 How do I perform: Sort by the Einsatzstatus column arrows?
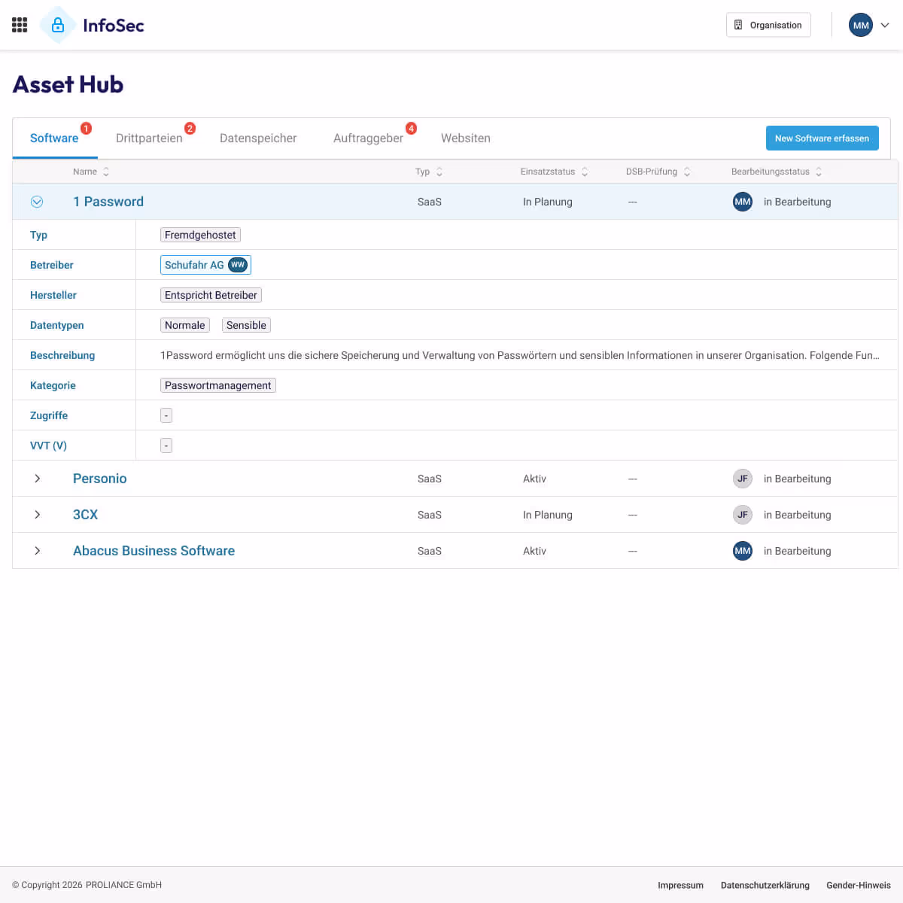pyautogui.click(x=585, y=172)
